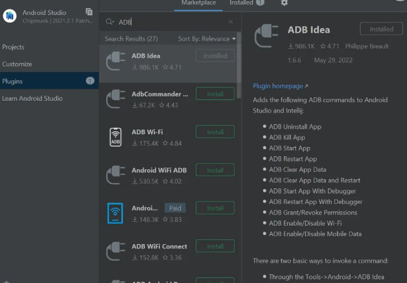Screen dimensions: 407x283
Task: Select the ADB Wi-Fi result title
Action: point(147,132)
